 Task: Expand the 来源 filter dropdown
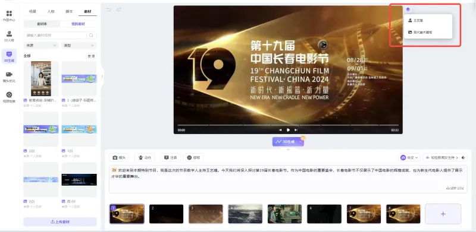click(x=41, y=46)
